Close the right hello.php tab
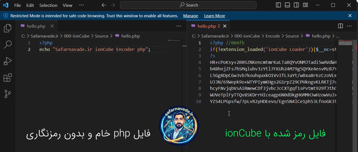The image size is (358, 152). coord(225,26)
